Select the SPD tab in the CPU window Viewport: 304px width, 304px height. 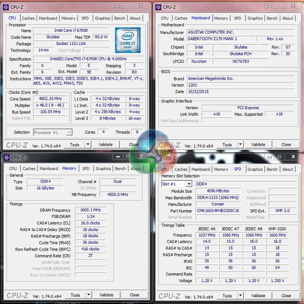[85, 18]
